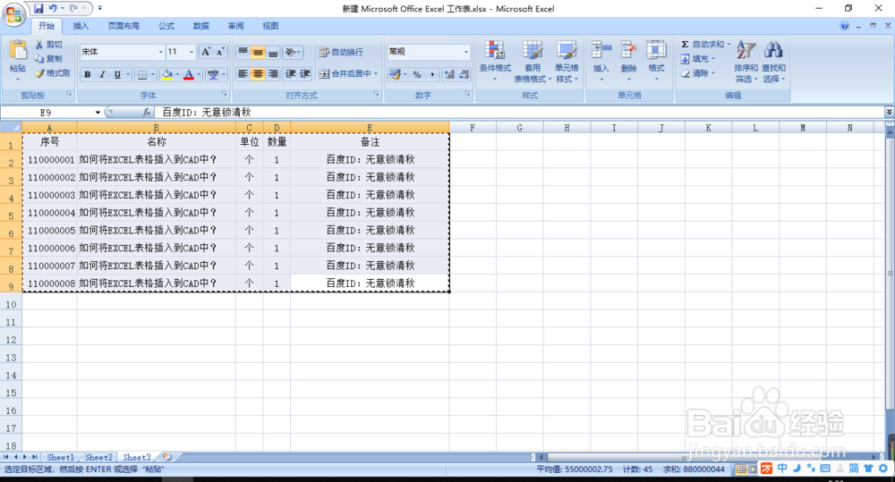
Task: Click the Insert cells (插入) icon
Action: 601,50
